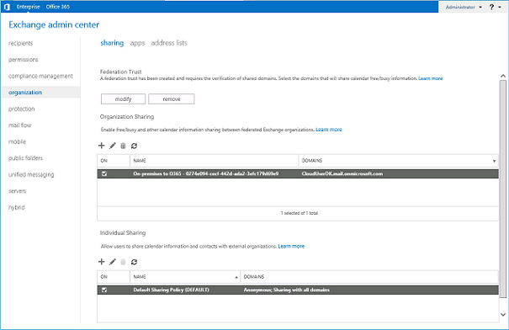Open the public folders section

25,158
